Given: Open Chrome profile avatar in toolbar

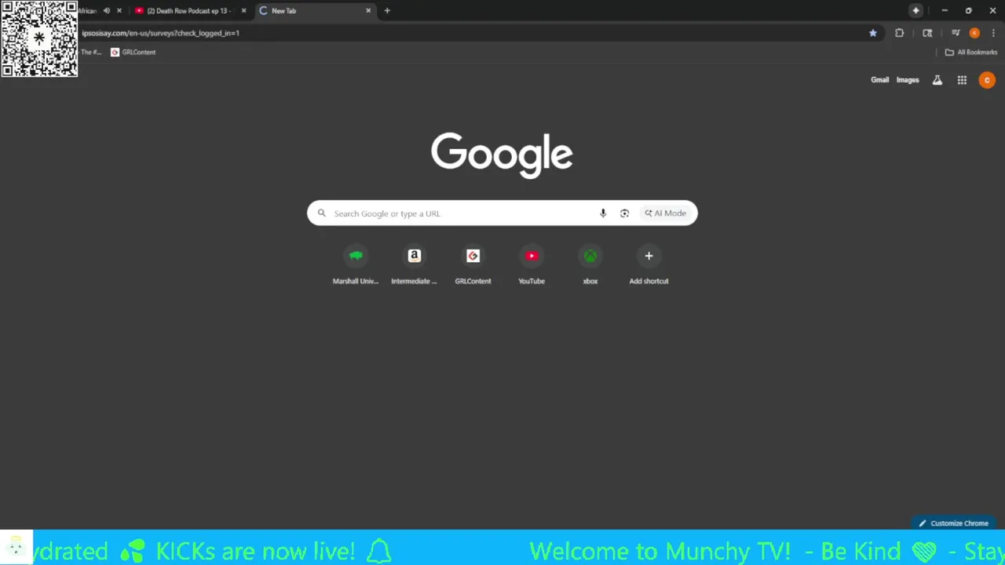Looking at the screenshot, I should tap(974, 33).
